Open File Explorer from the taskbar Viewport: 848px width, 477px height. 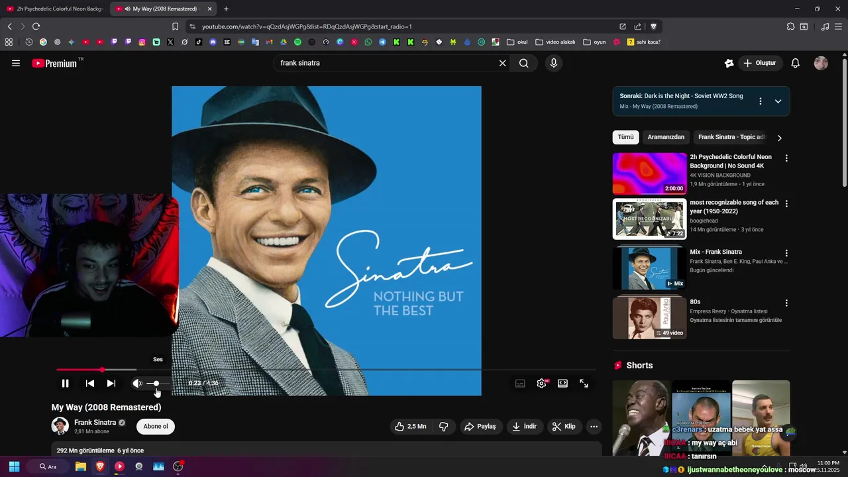(x=80, y=466)
